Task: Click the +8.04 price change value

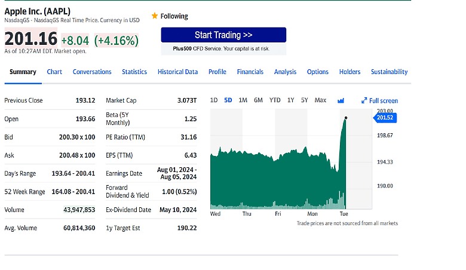Action: point(75,41)
